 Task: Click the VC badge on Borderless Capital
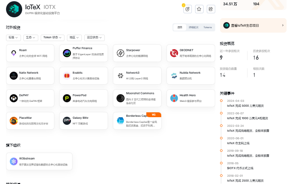pos(154,115)
